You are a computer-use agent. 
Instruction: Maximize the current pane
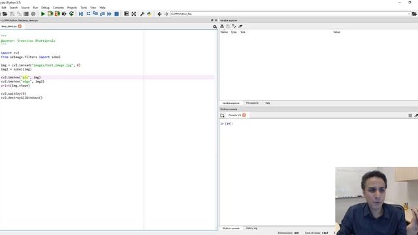pos(126,14)
